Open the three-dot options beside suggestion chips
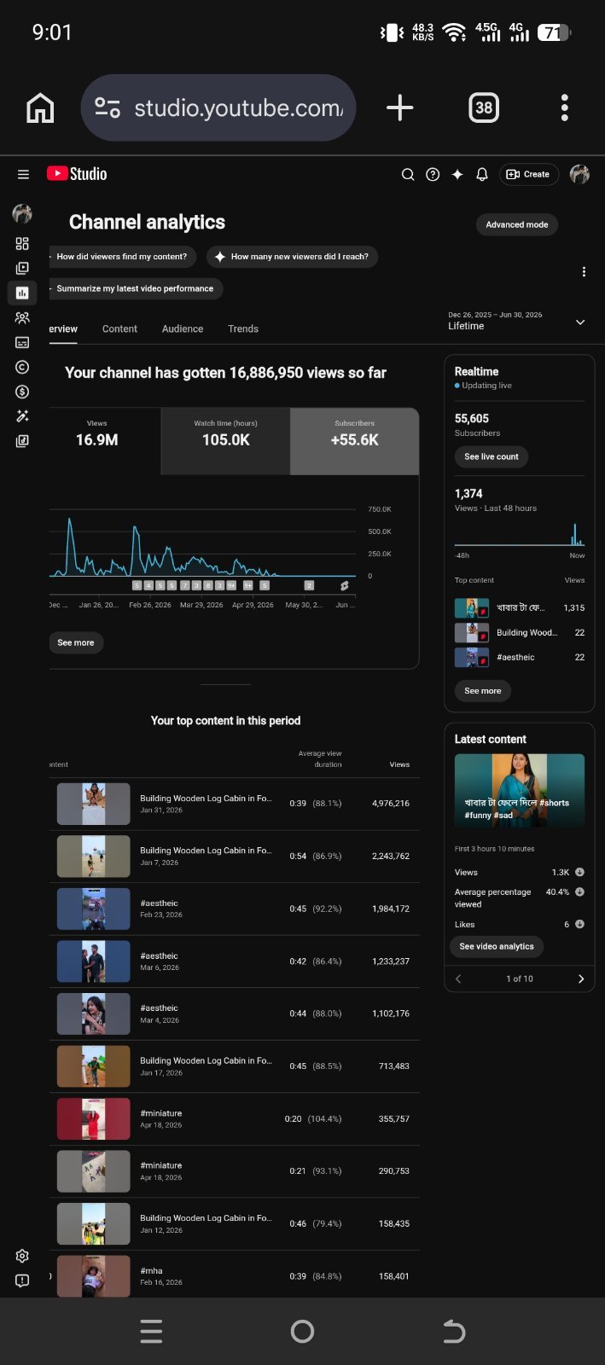This screenshot has width=605, height=1365. (x=584, y=272)
